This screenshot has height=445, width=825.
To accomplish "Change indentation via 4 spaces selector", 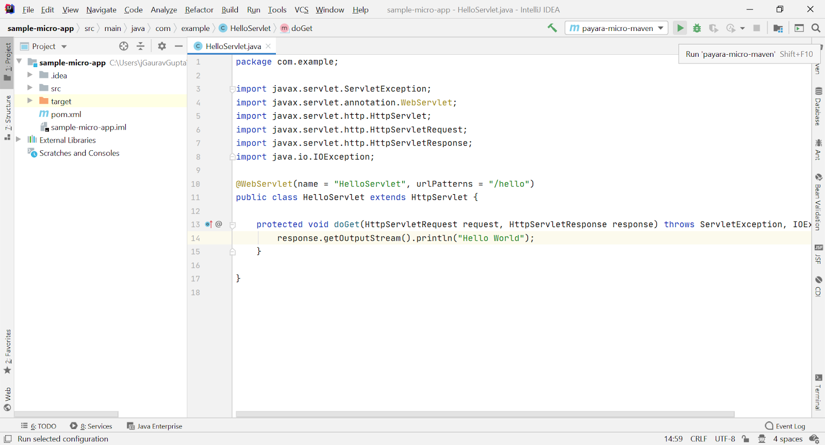I will [788, 439].
